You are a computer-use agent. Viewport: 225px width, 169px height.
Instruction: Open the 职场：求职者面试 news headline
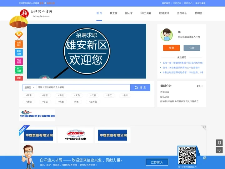(181, 68)
